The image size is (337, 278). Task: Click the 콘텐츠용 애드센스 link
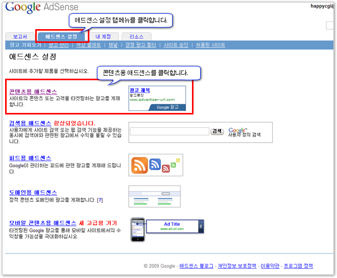point(33,91)
